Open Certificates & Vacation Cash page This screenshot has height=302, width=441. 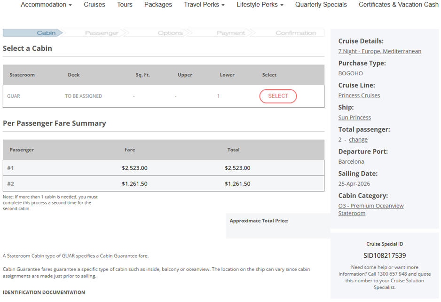point(398,5)
